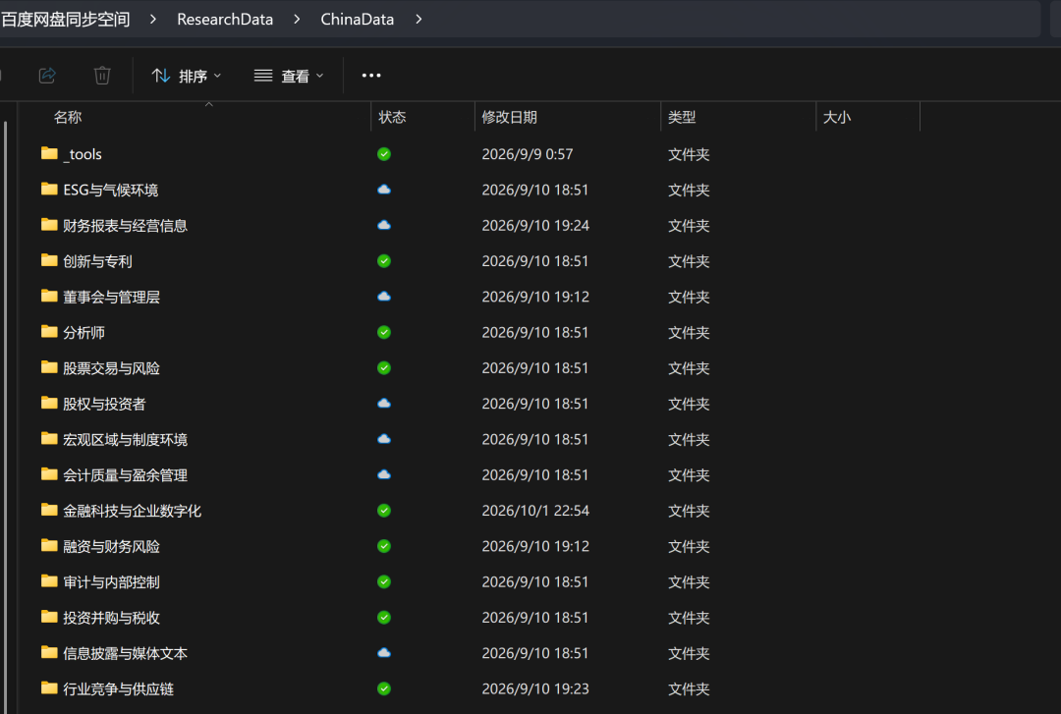Click 文件夹 type cell of 股权与投资者 row

(689, 404)
